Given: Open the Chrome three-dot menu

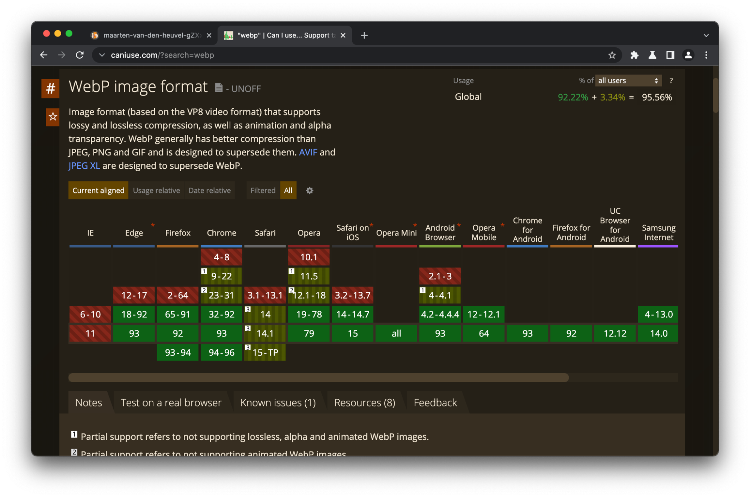Looking at the screenshot, I should click(706, 55).
